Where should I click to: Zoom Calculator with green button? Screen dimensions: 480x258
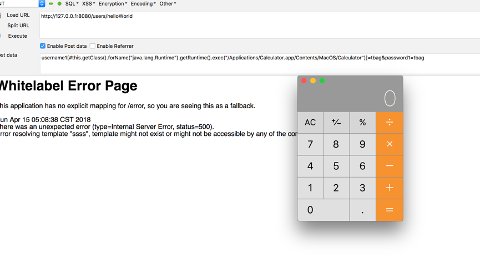pyautogui.click(x=322, y=80)
